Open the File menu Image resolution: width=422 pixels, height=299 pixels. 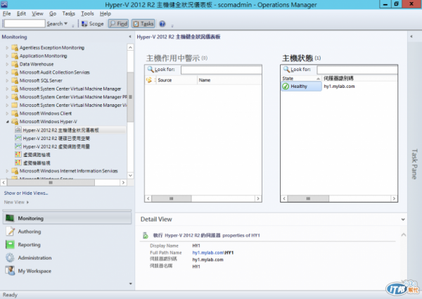point(7,13)
